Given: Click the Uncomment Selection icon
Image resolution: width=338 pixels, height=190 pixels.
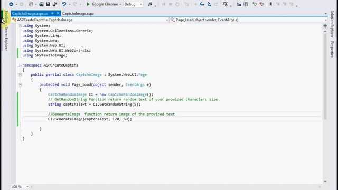Looking at the screenshot, I should pos(261,4).
